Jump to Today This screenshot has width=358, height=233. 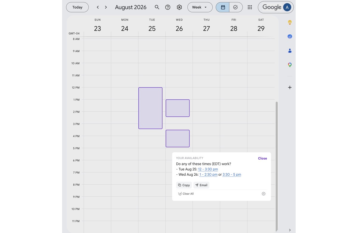[x=77, y=7]
